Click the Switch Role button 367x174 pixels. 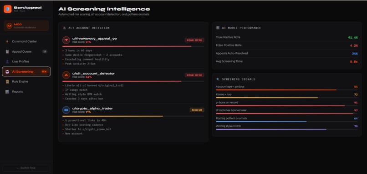point(26,168)
